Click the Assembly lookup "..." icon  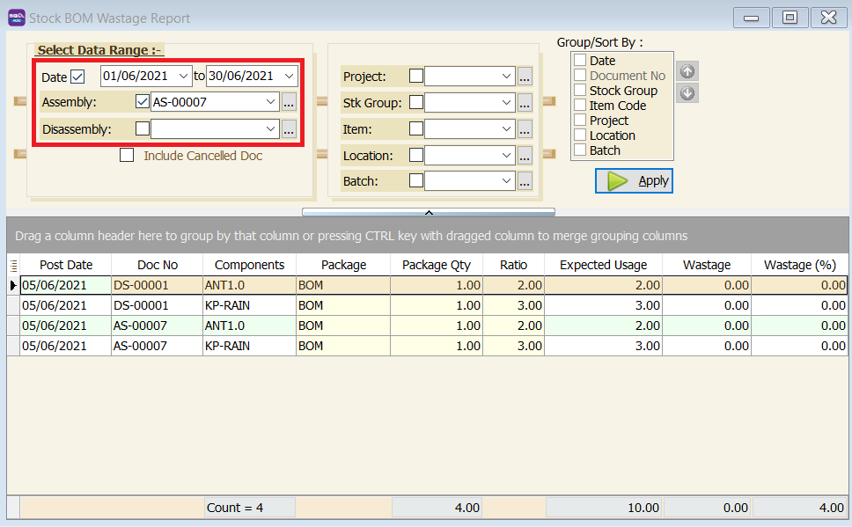pyautogui.click(x=289, y=101)
